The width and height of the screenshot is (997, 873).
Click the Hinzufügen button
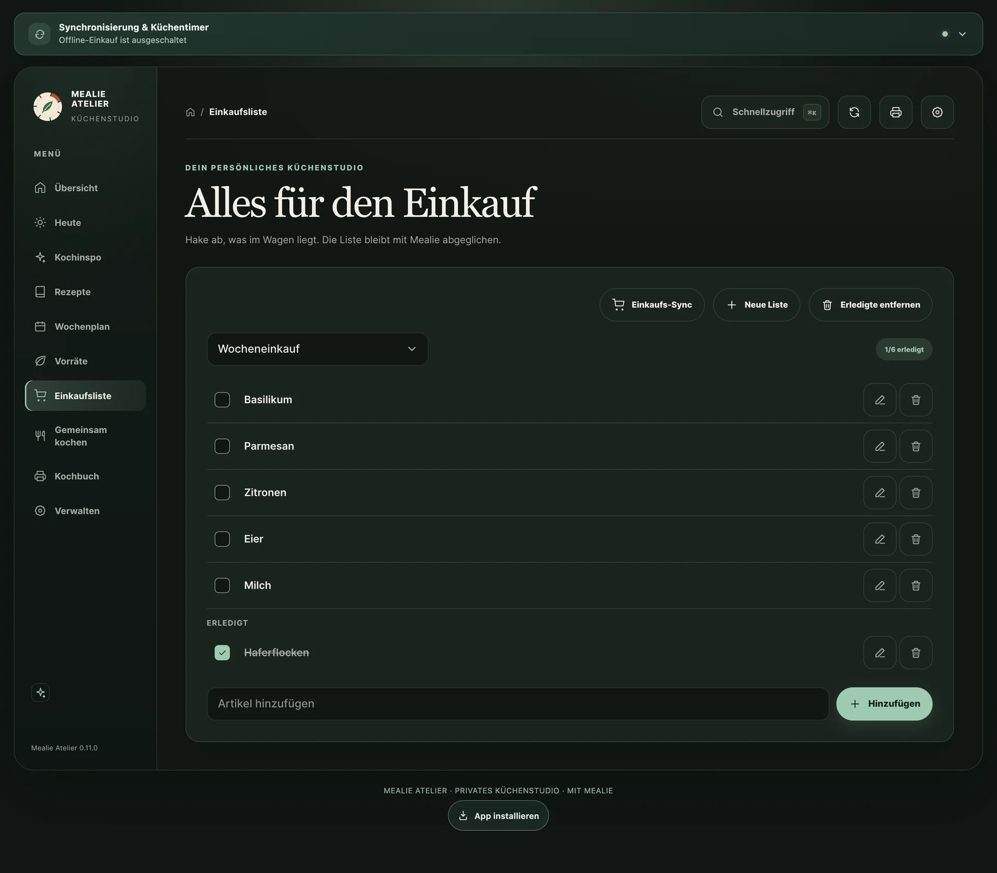[x=884, y=704]
